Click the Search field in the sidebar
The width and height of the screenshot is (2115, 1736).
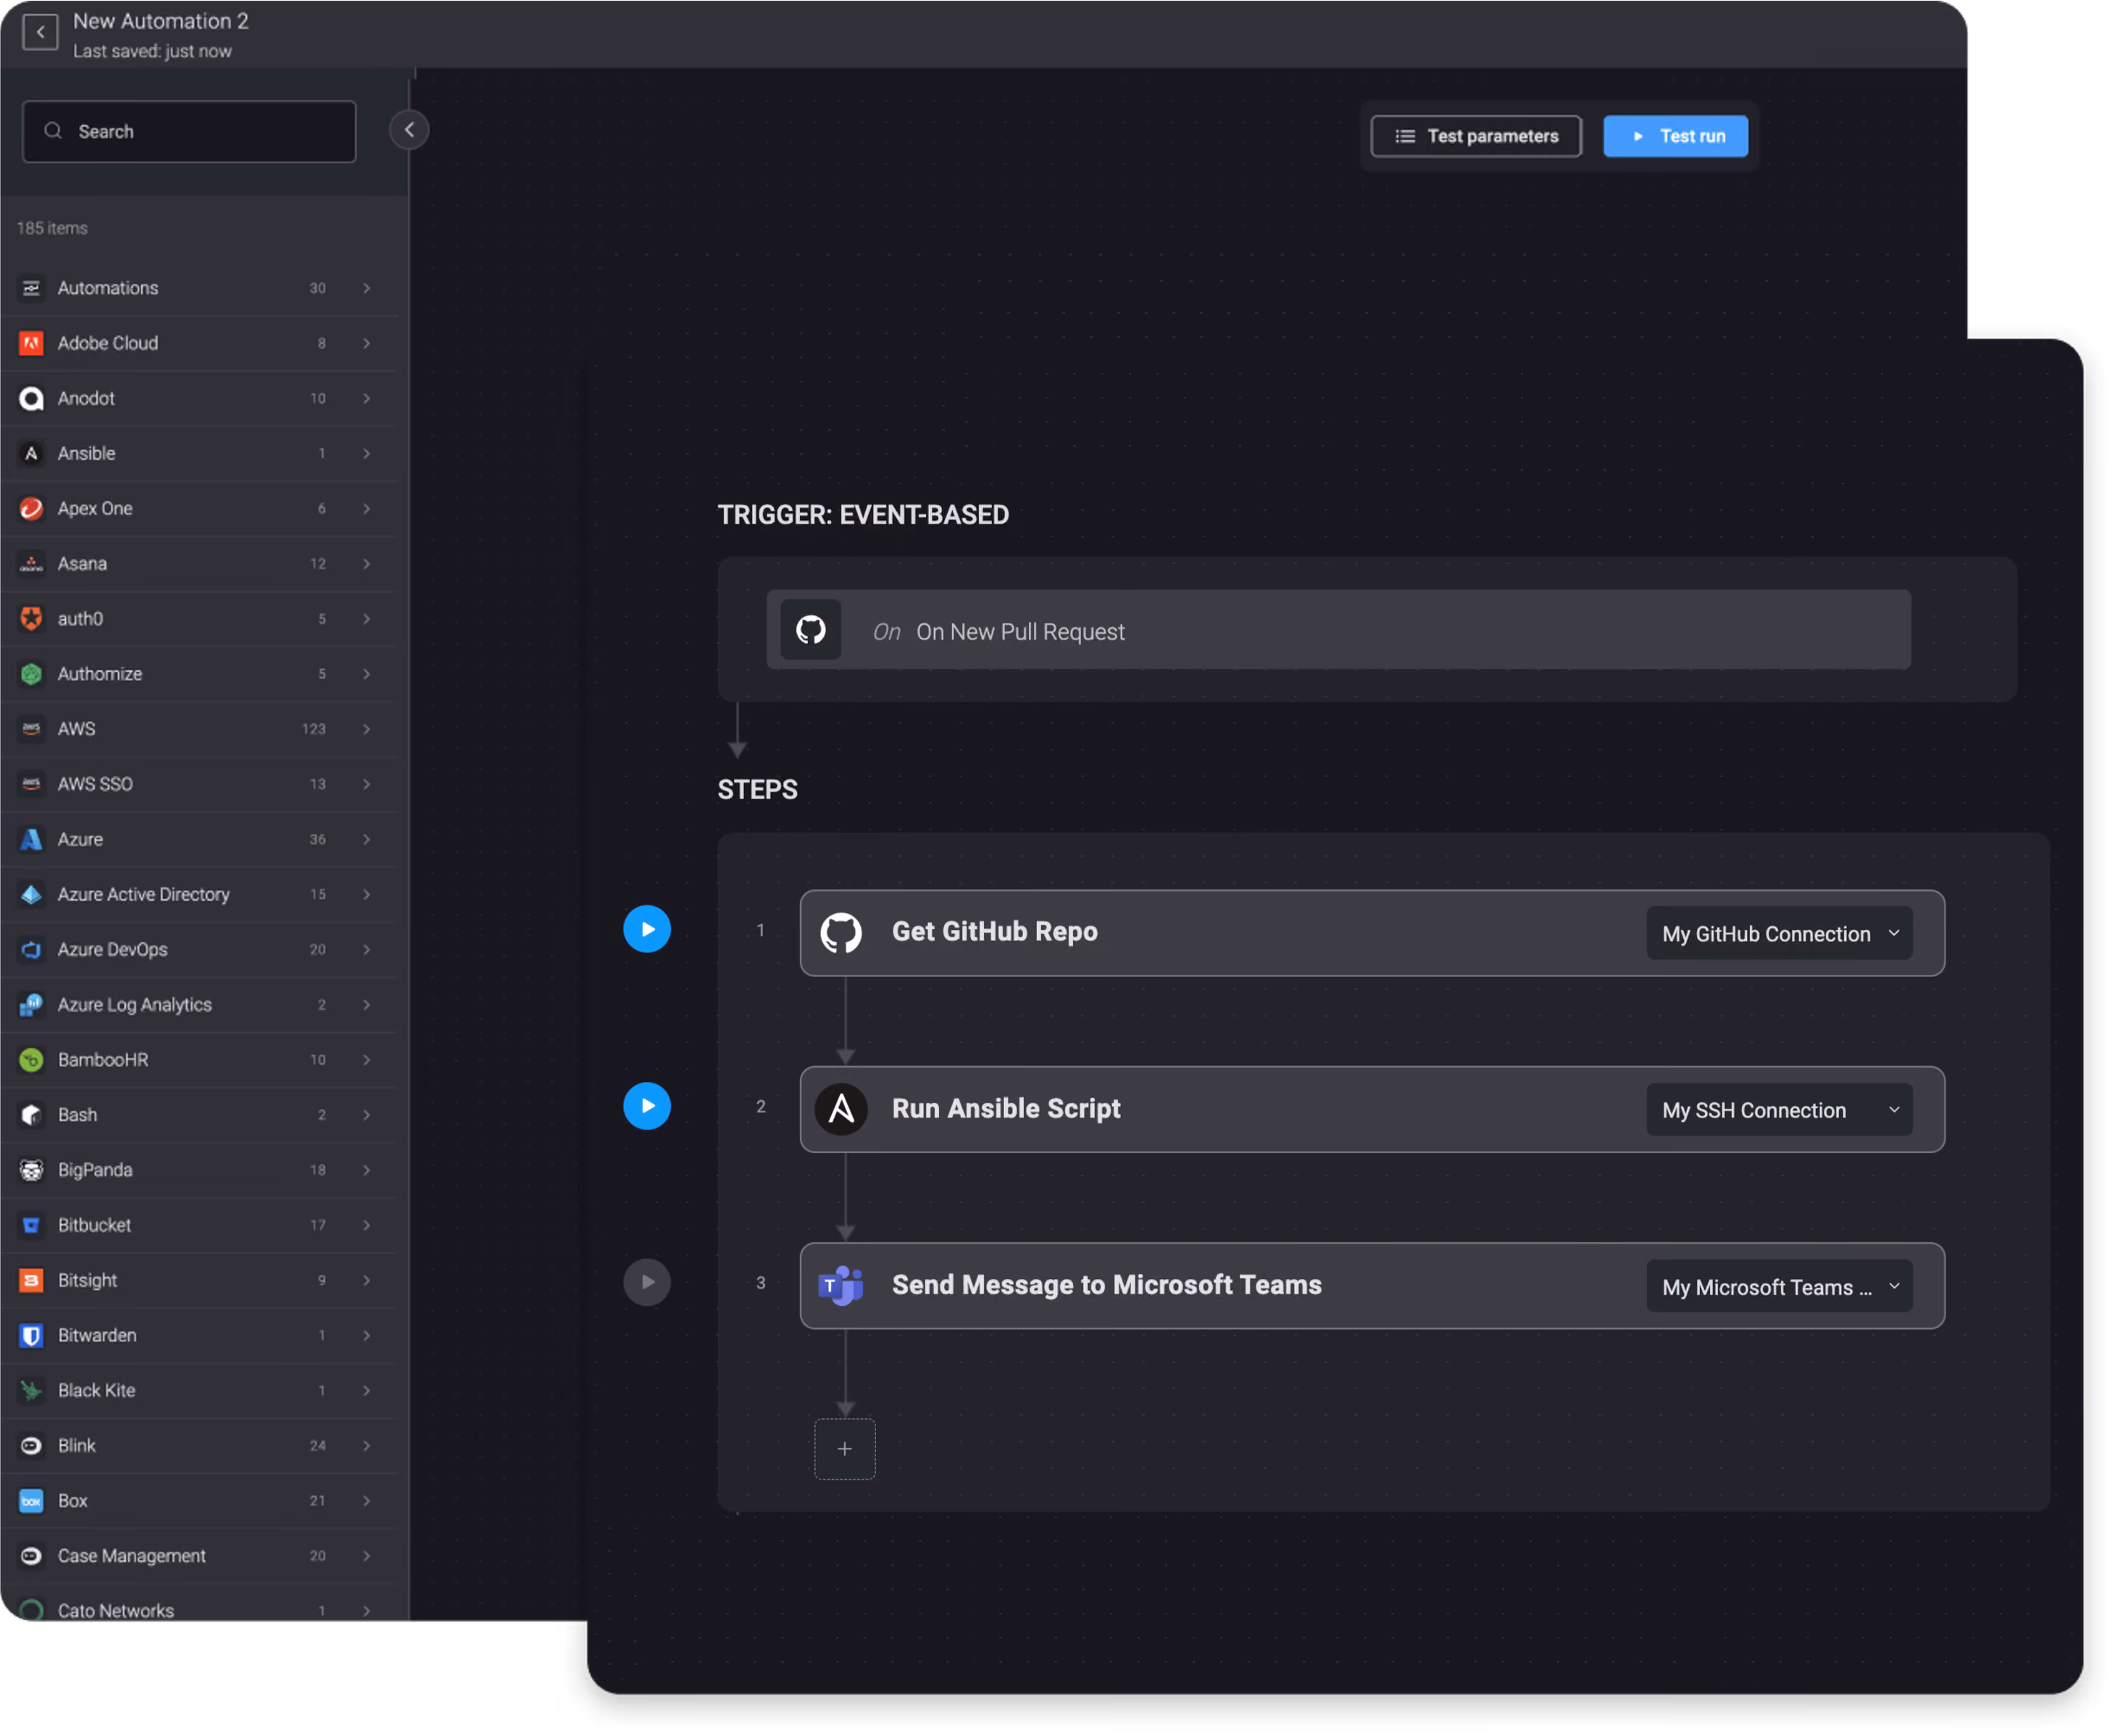point(189,131)
